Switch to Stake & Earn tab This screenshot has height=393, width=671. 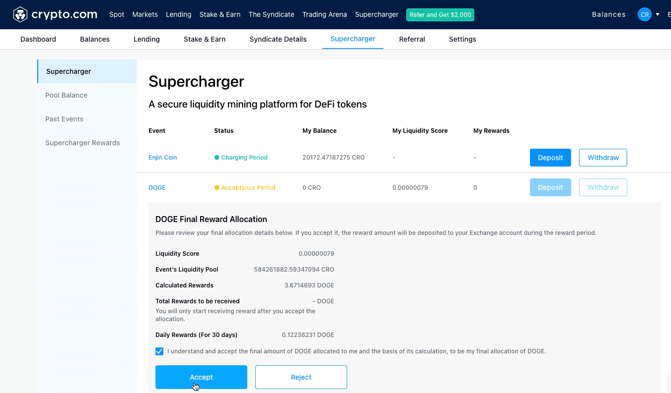coord(205,39)
